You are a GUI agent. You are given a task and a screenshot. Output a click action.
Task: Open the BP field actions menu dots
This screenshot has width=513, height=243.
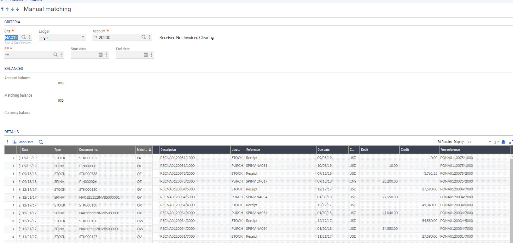(x=61, y=55)
